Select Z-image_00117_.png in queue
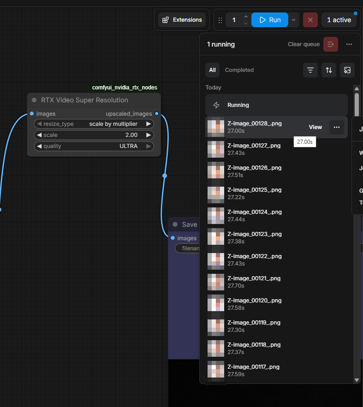The image size is (363, 407). pos(276,370)
